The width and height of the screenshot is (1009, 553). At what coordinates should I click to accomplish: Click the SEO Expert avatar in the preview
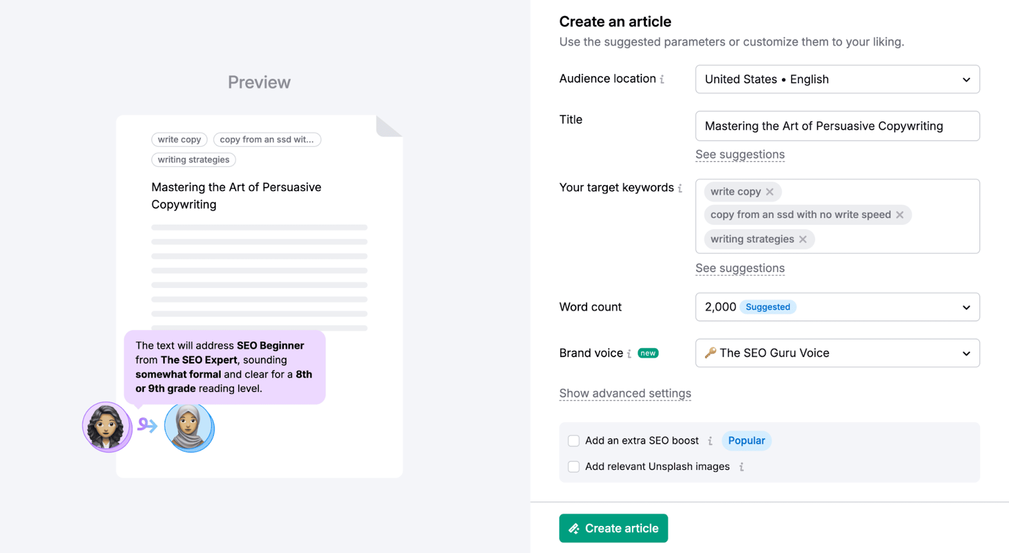pos(107,426)
